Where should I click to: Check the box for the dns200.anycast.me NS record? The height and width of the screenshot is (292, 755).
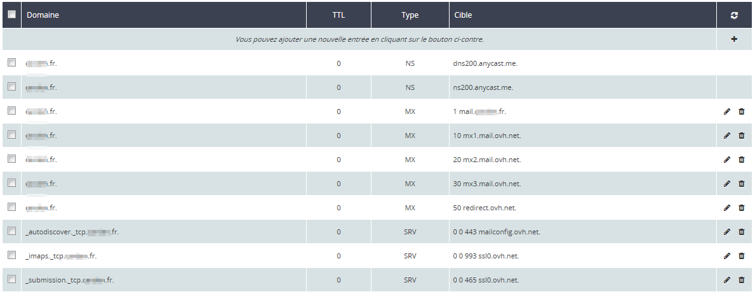point(11,63)
